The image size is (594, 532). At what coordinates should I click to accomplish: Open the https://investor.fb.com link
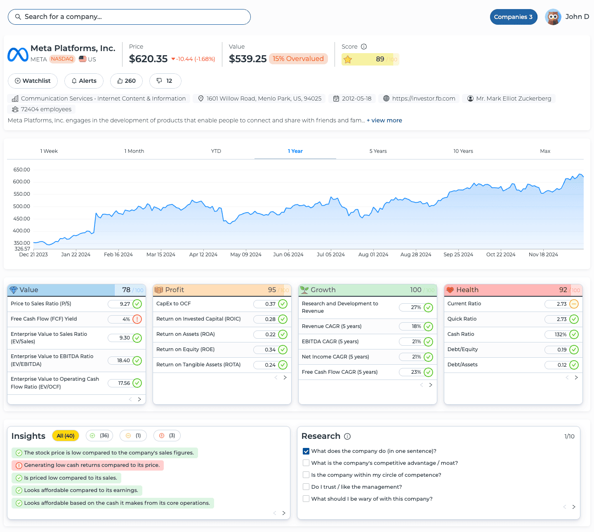point(424,98)
